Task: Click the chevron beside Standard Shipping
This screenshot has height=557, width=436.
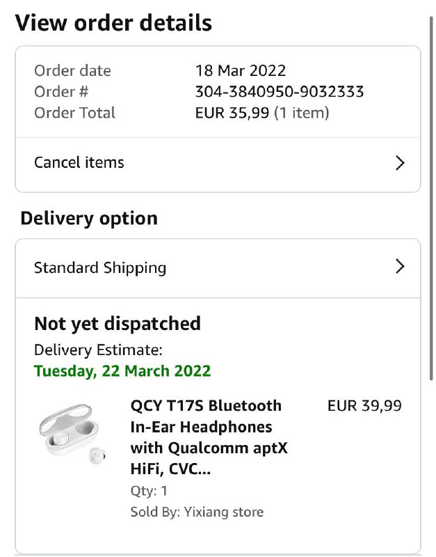Action: click(400, 267)
